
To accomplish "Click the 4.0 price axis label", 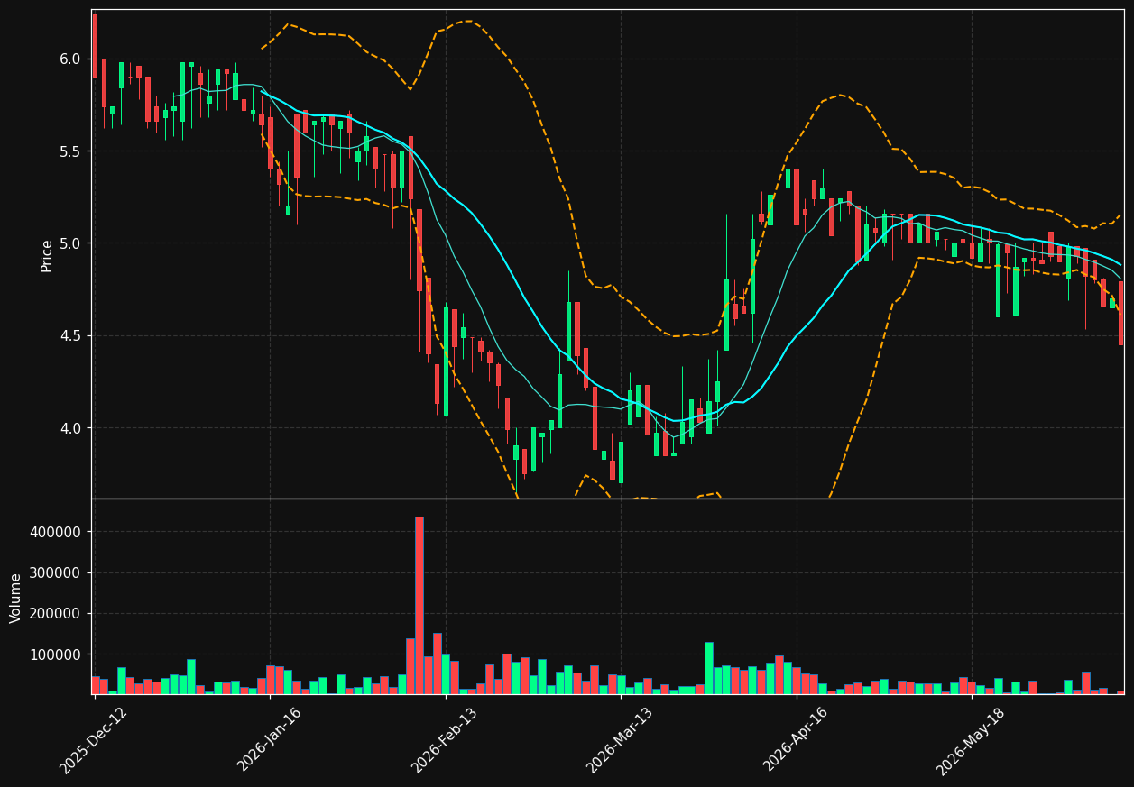I will (72, 428).
